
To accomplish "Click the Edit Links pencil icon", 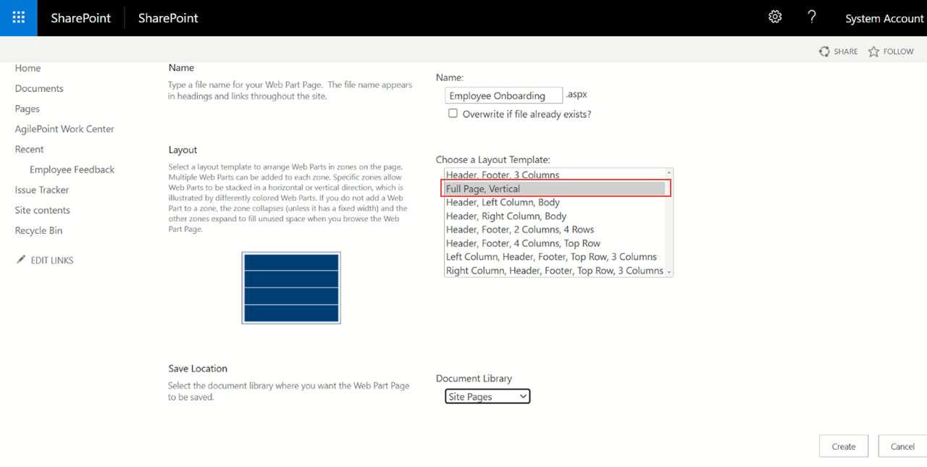I will pyautogui.click(x=21, y=260).
